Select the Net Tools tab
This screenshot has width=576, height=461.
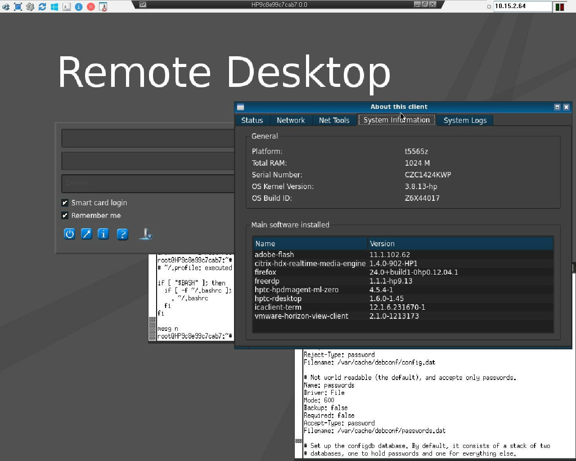pyautogui.click(x=334, y=120)
